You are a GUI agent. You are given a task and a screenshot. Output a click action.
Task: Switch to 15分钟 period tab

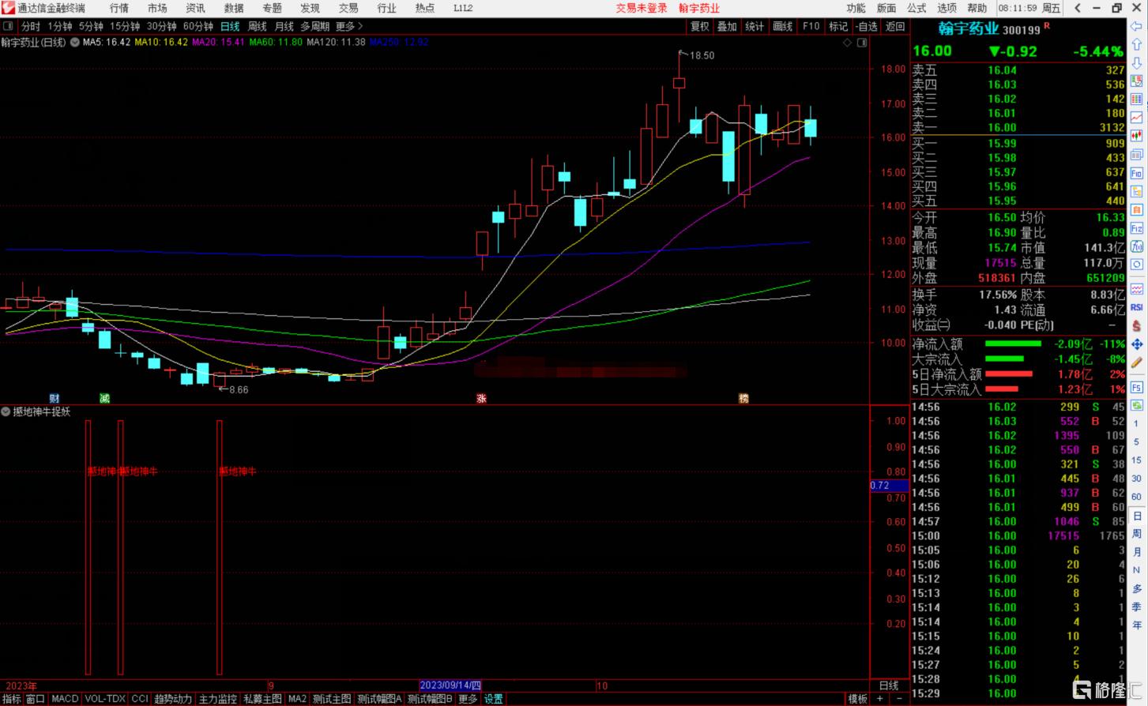[125, 26]
